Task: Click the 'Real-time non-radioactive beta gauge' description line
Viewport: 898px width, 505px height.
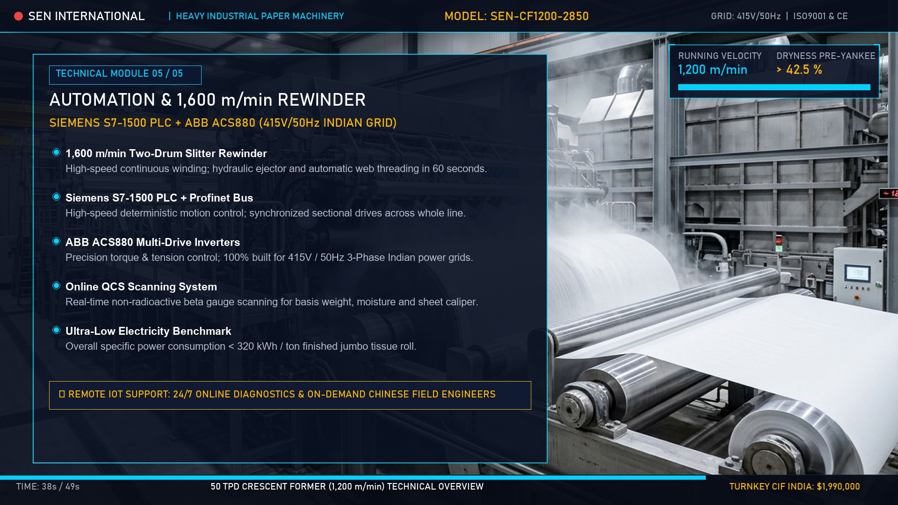Action: (272, 302)
